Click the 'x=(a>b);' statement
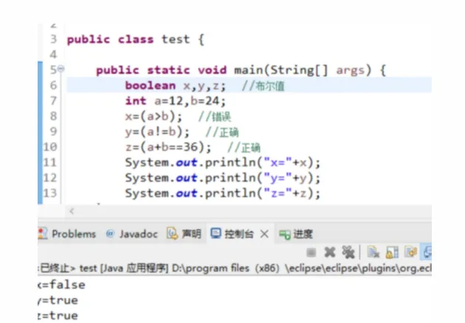The image size is (465, 323). click(x=154, y=117)
